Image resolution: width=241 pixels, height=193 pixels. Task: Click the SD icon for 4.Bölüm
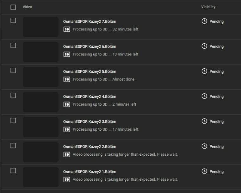(67, 104)
